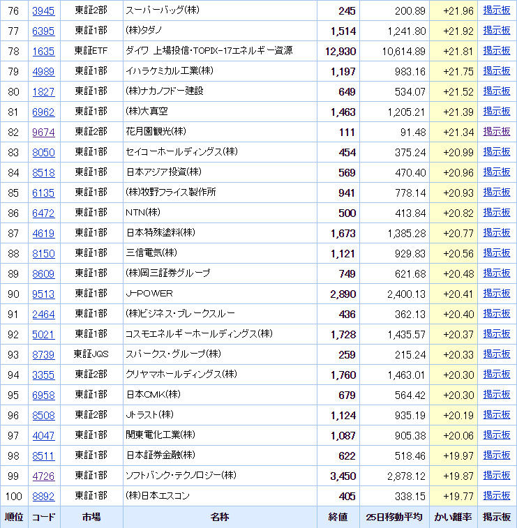Open 掲示板 link for rank 88
Screen dimensions: 517x528
click(x=497, y=253)
